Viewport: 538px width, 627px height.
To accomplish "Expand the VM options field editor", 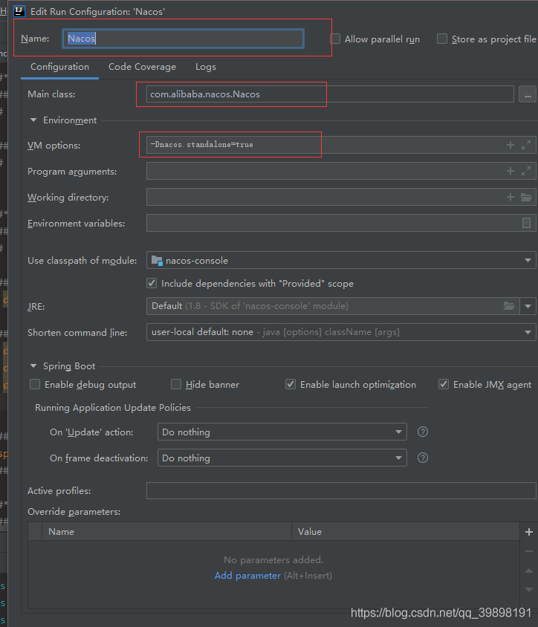I will tap(526, 145).
